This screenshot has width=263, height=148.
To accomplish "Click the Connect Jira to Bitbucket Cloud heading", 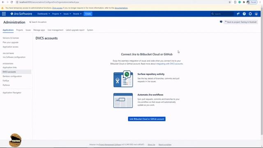I will [147, 54].
